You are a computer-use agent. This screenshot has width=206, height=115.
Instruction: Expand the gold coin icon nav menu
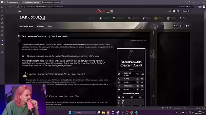point(159,18)
